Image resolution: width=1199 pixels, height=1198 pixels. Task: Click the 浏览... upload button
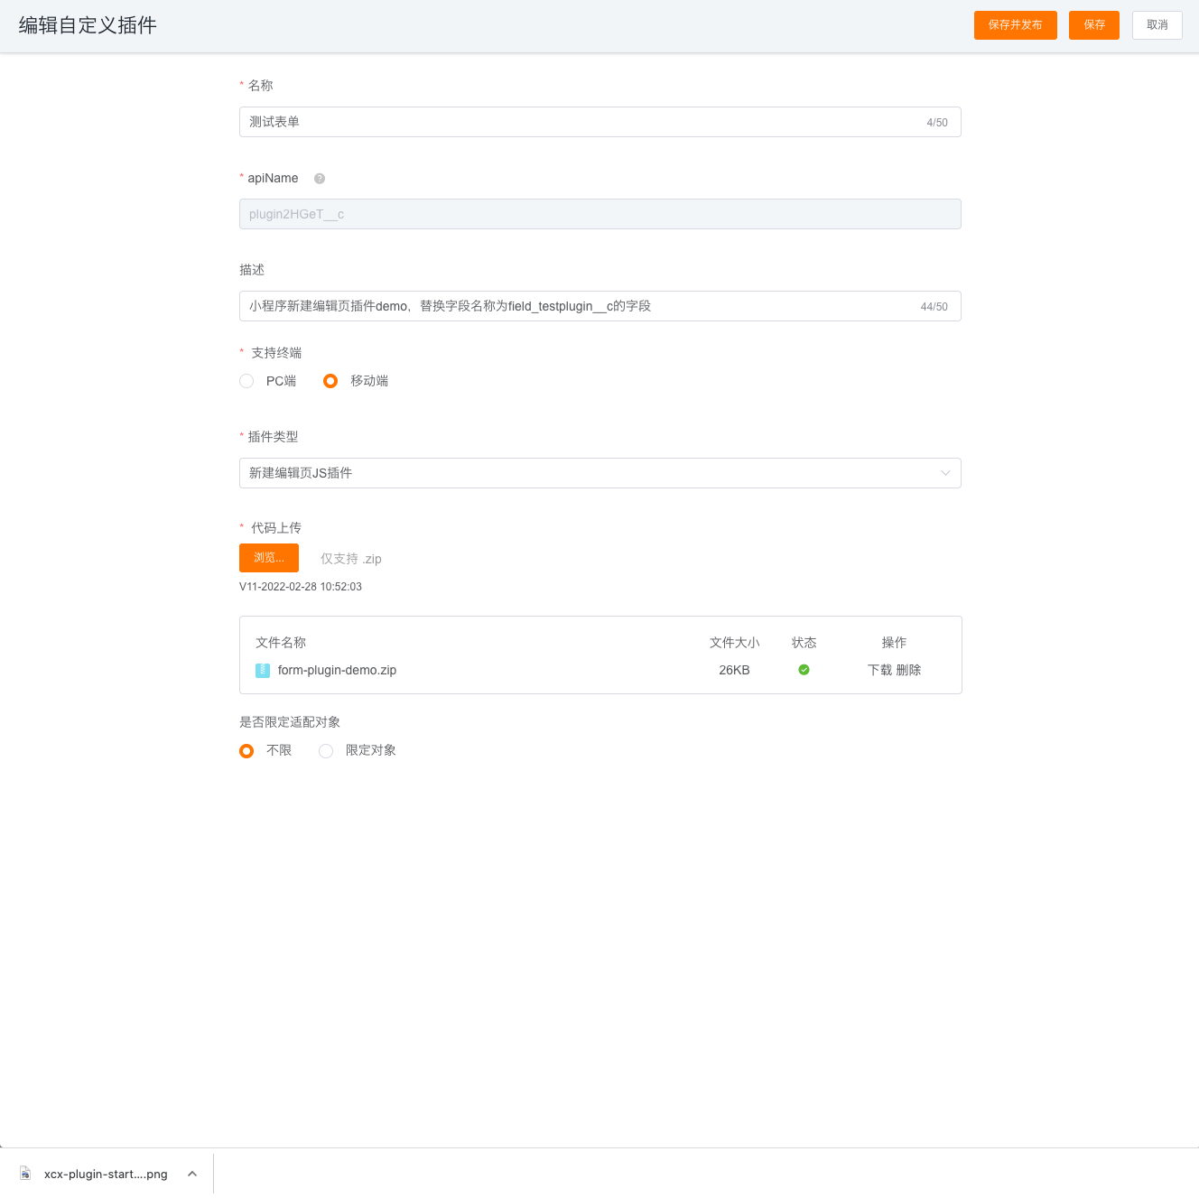click(x=269, y=558)
